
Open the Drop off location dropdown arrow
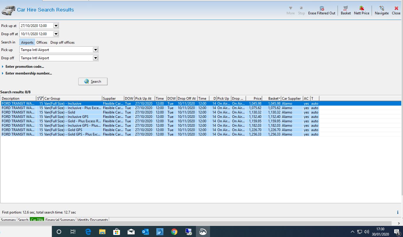[x=95, y=58]
